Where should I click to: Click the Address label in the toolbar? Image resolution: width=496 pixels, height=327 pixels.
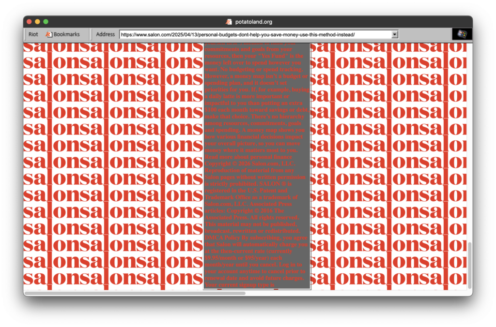point(105,34)
